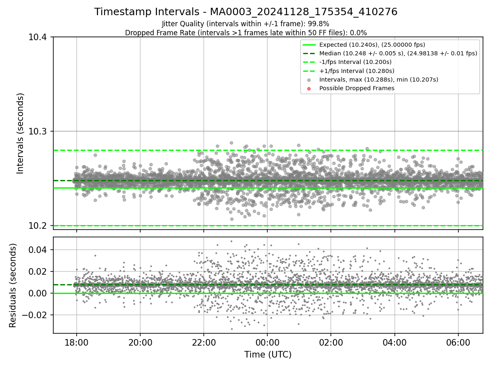Viewport: 492px width, 369px height.
Task: Click the '10.3' y-axis tick label
Action: coord(38,132)
